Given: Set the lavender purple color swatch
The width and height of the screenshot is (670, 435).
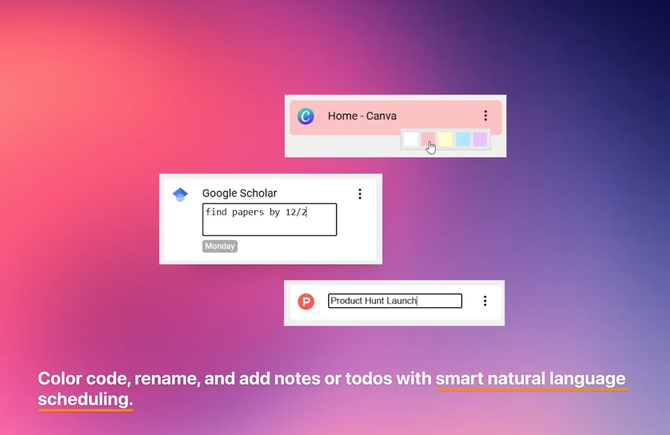Looking at the screenshot, I should pos(480,139).
